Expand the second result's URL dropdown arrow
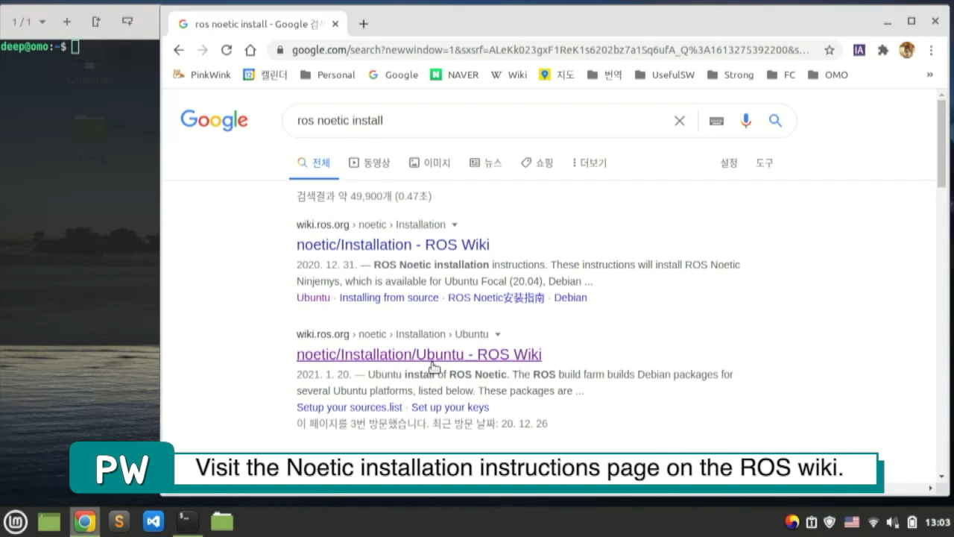The image size is (954, 537). [x=498, y=335]
